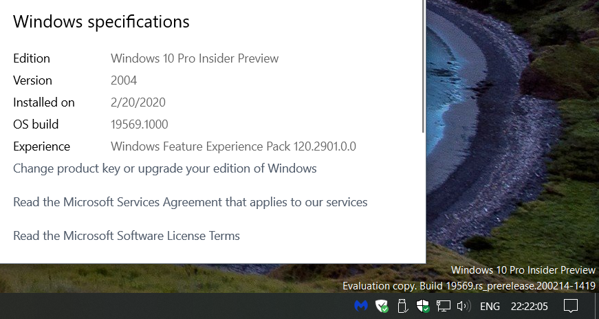This screenshot has height=319, width=599.
Task: Click the OS build label
Action: [36, 124]
